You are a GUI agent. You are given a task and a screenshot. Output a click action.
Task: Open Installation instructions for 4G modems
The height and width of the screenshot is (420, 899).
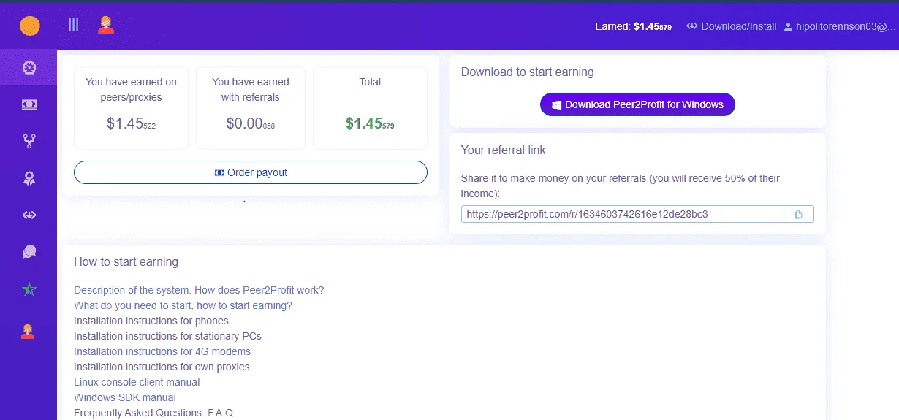click(x=162, y=351)
